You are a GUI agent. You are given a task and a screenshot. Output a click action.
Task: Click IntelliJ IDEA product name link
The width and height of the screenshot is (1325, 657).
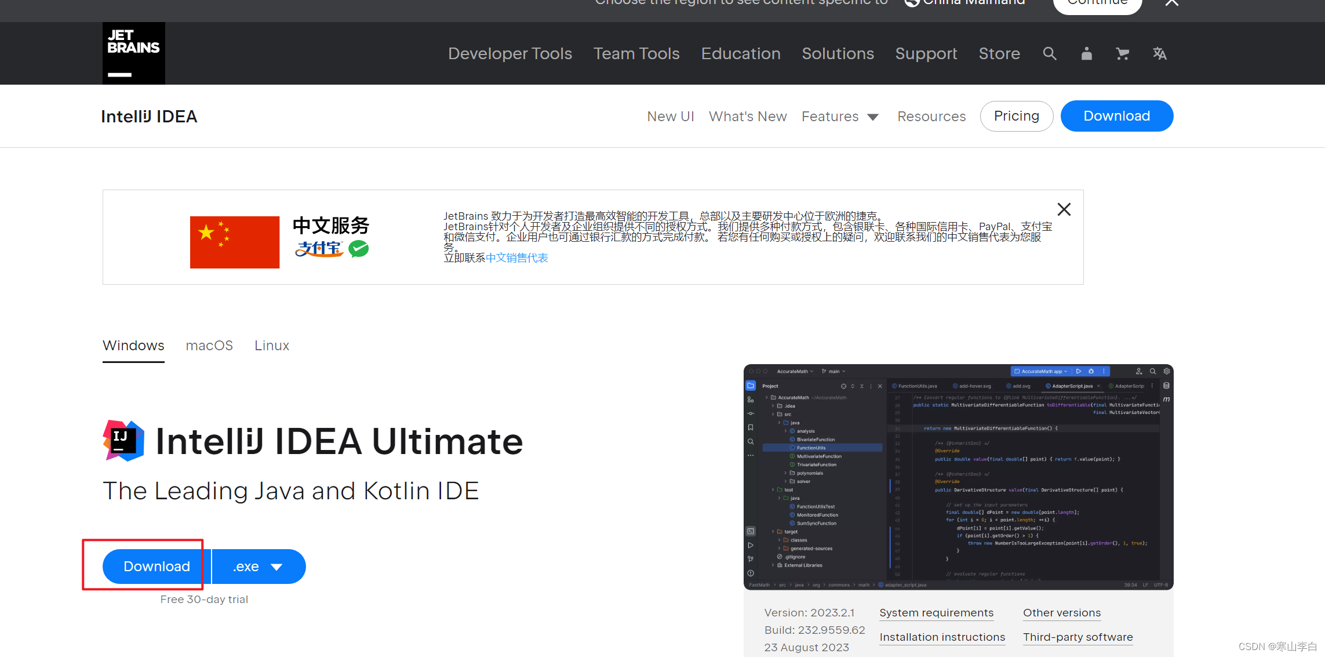tap(149, 117)
